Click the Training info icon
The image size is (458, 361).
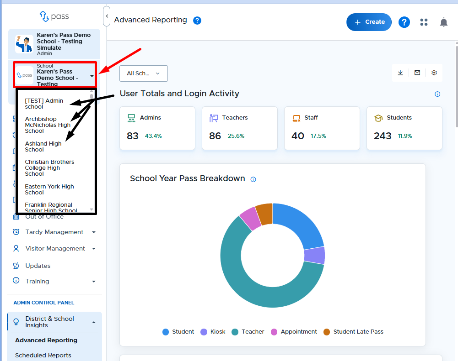(16, 280)
